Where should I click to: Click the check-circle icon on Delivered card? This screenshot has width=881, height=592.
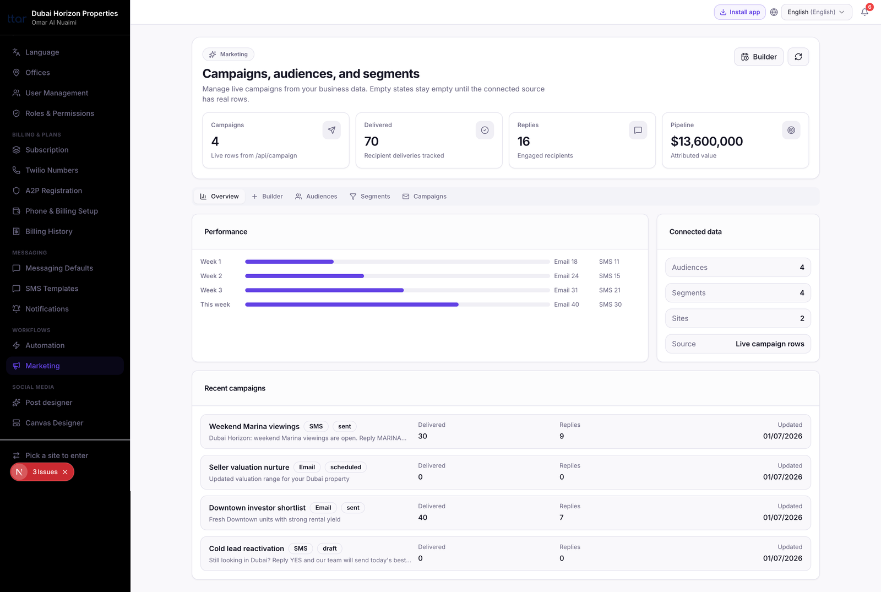(485, 131)
